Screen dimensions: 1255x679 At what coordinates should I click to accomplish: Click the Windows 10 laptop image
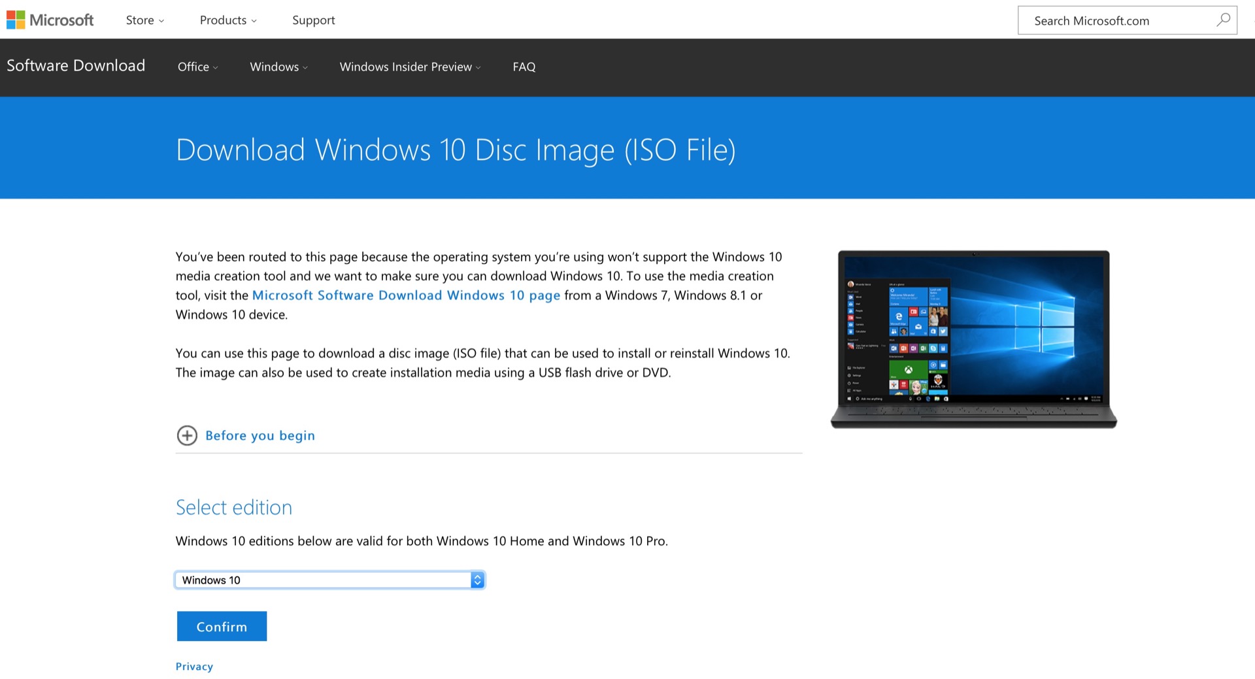coord(973,339)
